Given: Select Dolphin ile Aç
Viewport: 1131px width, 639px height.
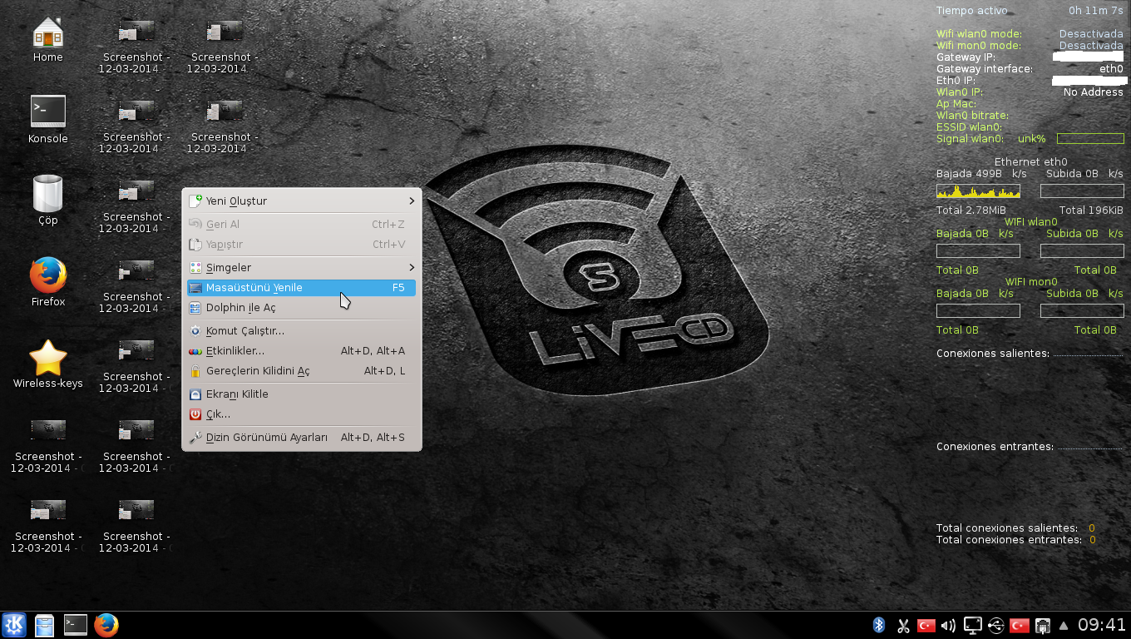Looking at the screenshot, I should tap(302, 307).
